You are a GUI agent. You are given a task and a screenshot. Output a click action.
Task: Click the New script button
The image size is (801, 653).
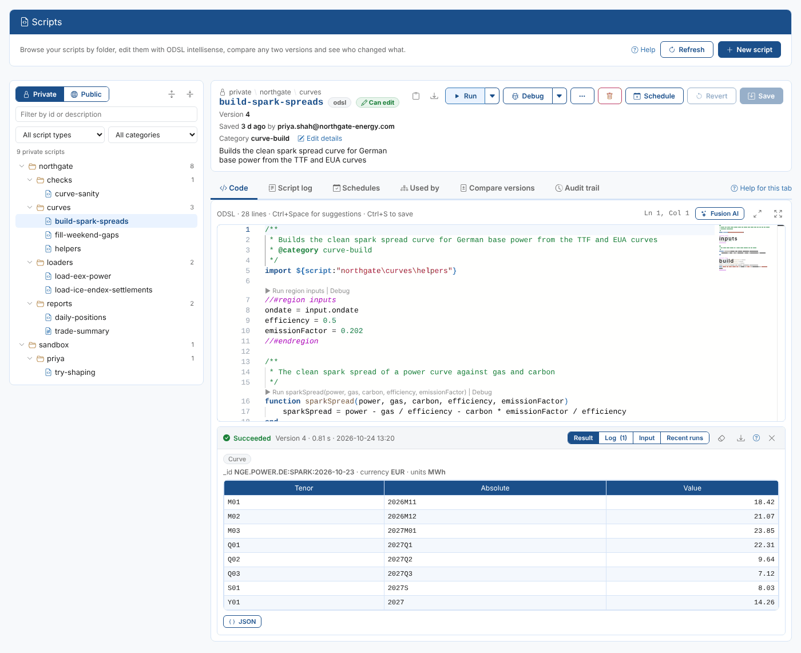coord(750,50)
